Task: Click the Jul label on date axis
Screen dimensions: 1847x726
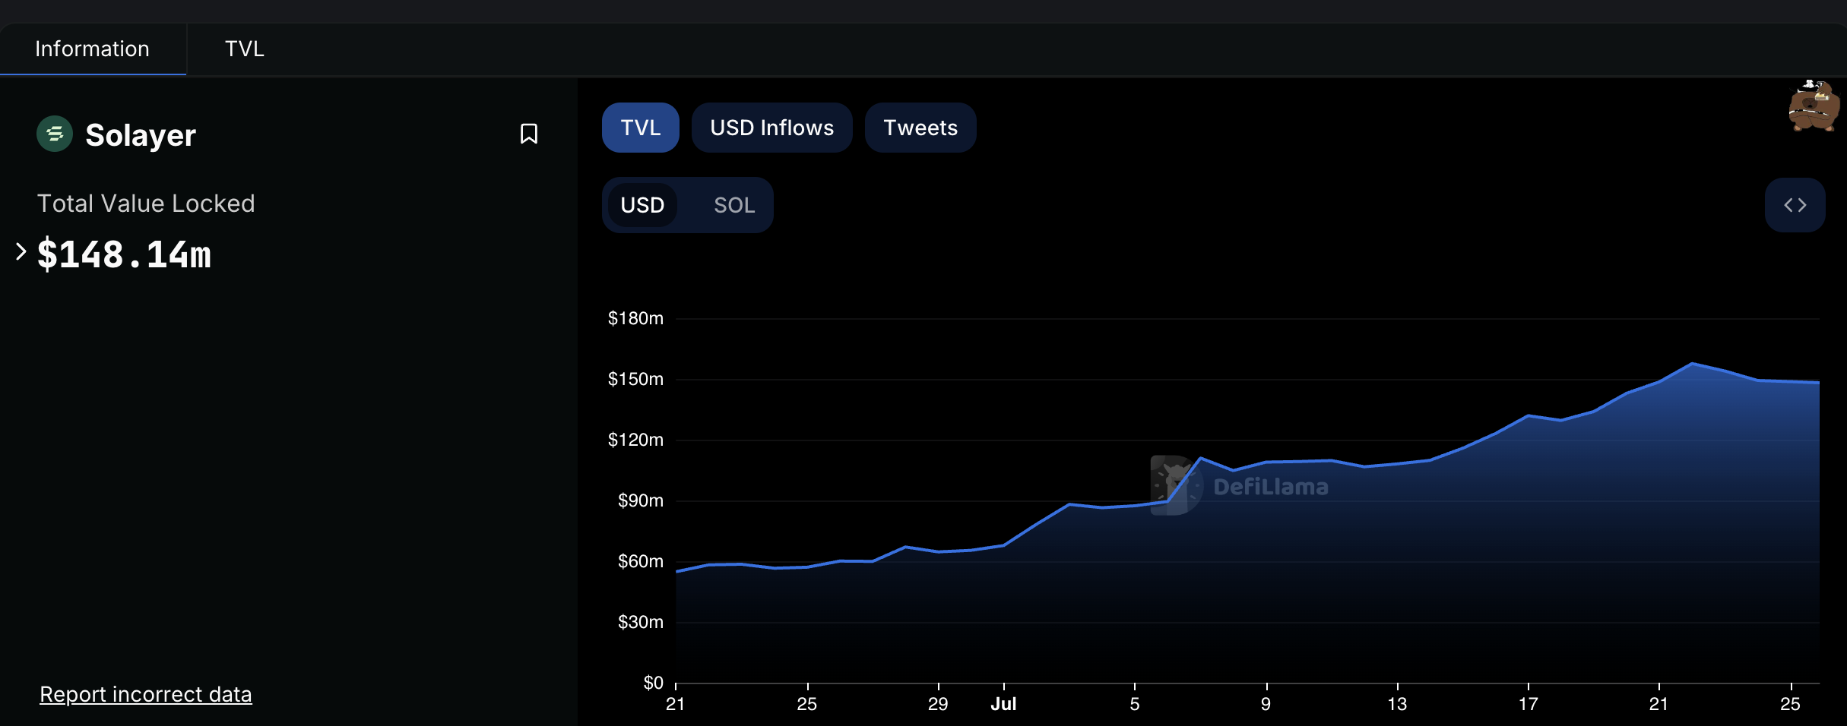Action: (x=1003, y=704)
